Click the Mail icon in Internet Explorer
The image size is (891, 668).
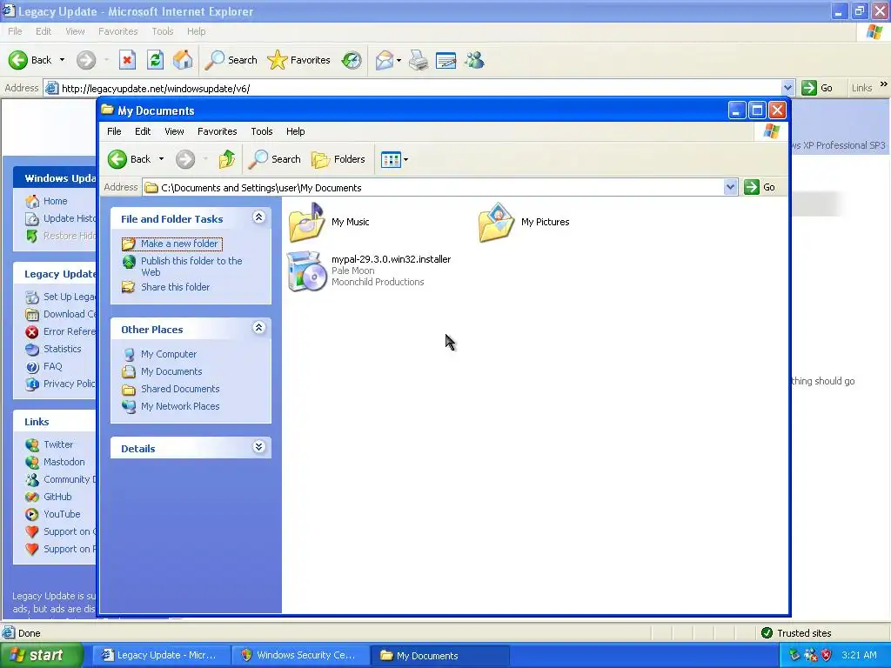[385, 60]
